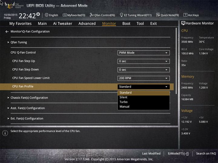Viewport: 218px width, 163px height.
Task: Click the info icon beside help text
Action: click(5, 133)
